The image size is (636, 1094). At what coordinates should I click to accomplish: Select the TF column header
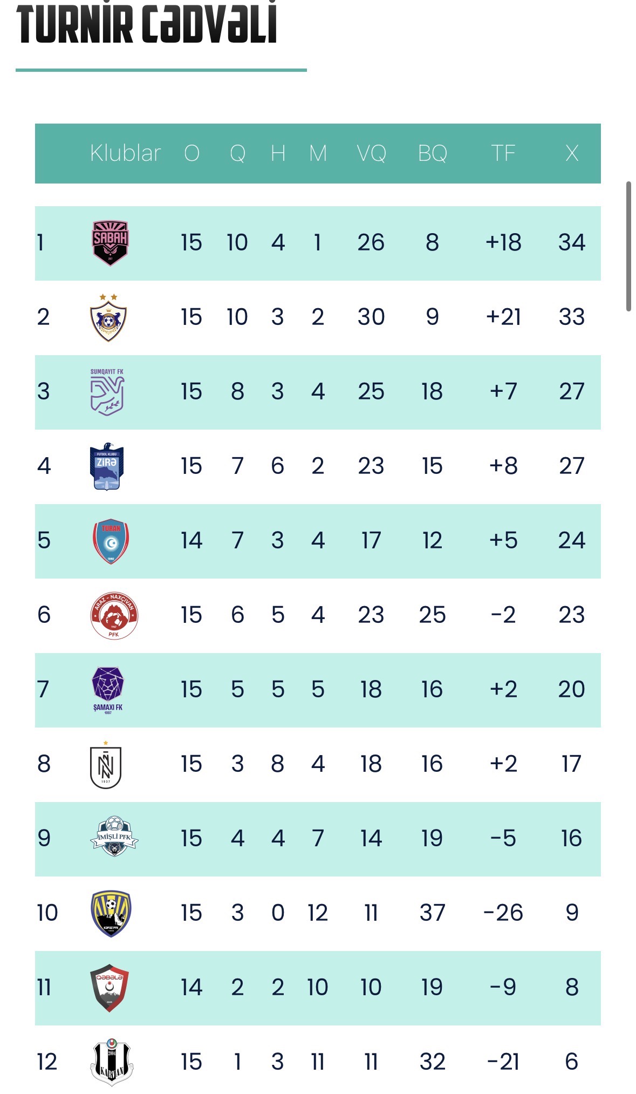tap(503, 153)
